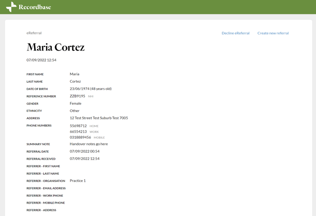This screenshot has width=316, height=216.
Task: Click the REFERRER - ORGANISATION label
Action: point(46,181)
